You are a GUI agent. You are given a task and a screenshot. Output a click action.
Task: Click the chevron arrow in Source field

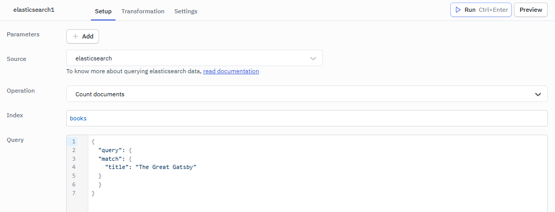(313, 58)
